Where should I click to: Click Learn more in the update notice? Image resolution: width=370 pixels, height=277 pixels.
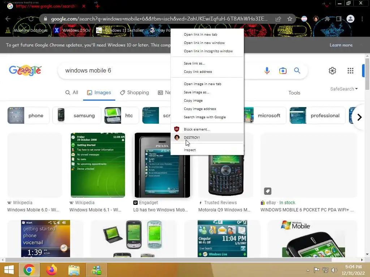[341, 45]
